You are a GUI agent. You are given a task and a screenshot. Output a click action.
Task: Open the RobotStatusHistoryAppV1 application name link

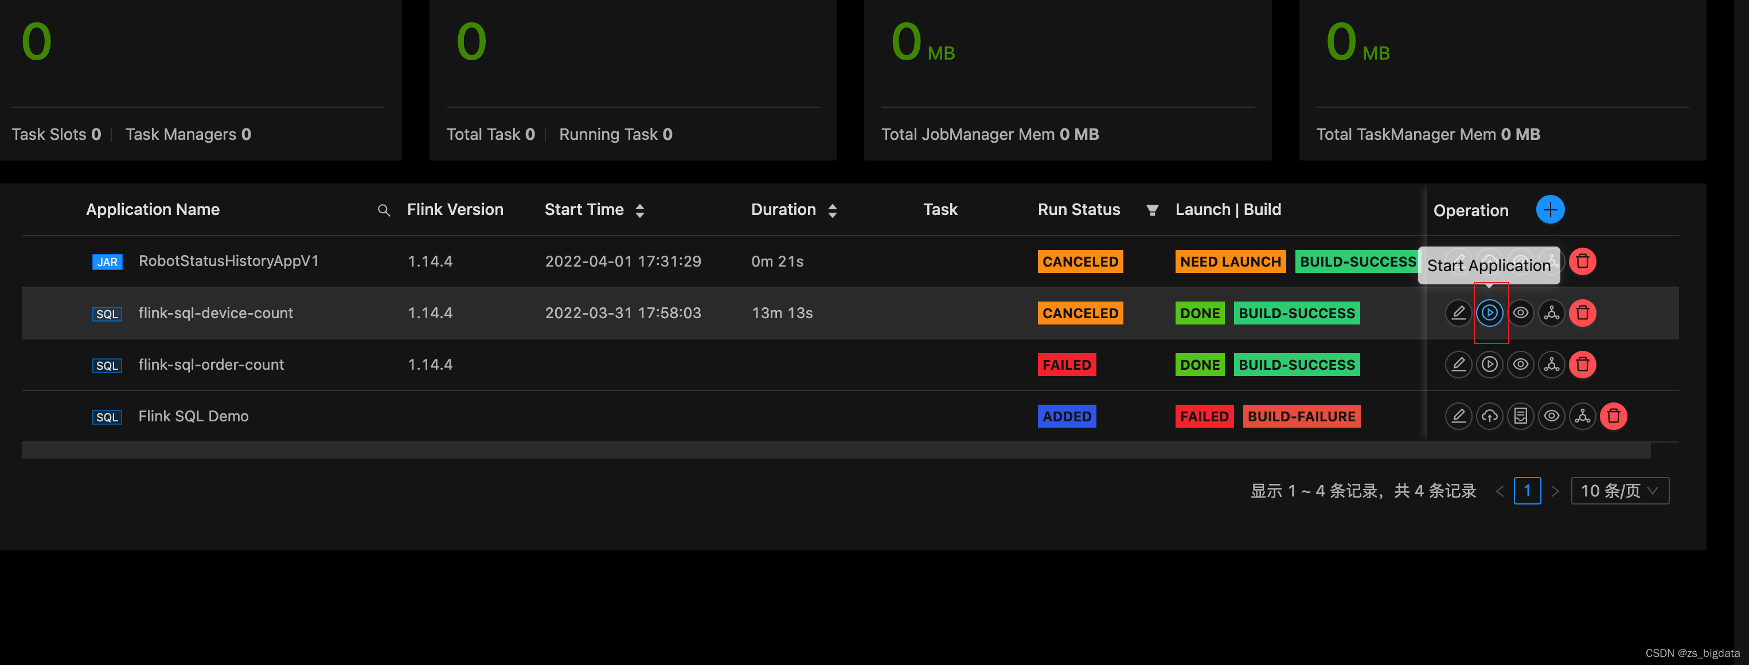228,261
